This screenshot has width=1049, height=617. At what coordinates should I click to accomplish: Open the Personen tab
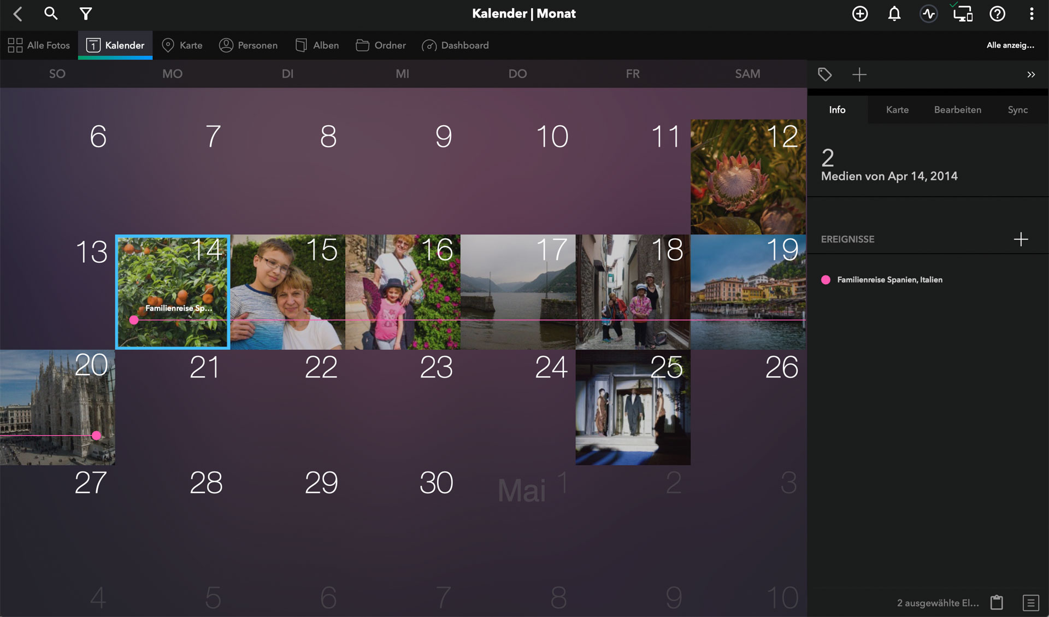(249, 45)
